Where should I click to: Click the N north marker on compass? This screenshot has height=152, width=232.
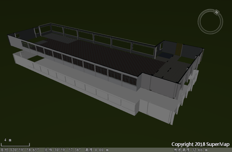pos(217,12)
